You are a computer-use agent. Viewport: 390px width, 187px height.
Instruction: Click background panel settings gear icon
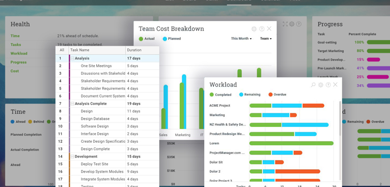click(292, 24)
